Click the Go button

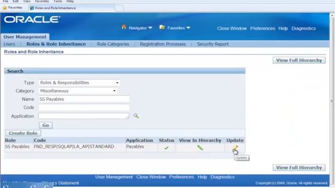46,125
